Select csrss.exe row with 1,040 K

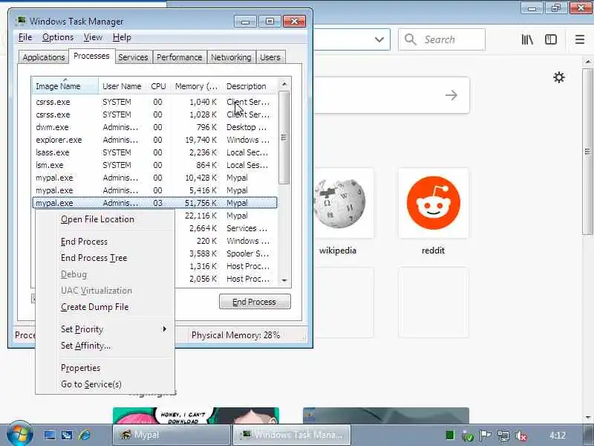coord(154,102)
